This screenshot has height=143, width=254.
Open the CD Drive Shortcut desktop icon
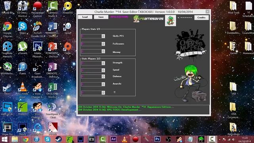point(23,9)
